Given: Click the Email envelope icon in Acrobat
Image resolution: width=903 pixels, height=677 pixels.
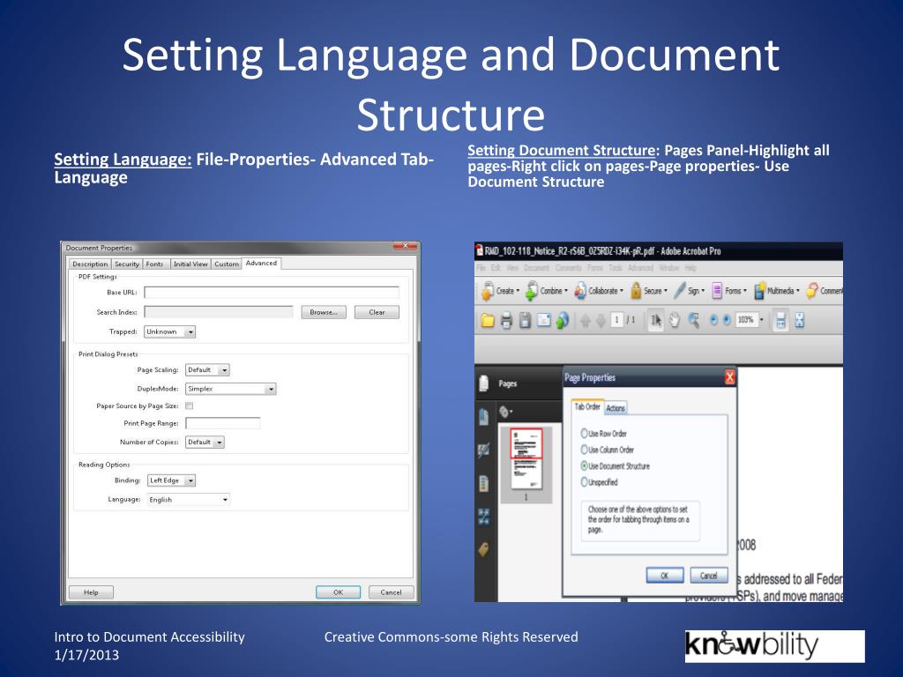Looking at the screenshot, I should [x=543, y=320].
